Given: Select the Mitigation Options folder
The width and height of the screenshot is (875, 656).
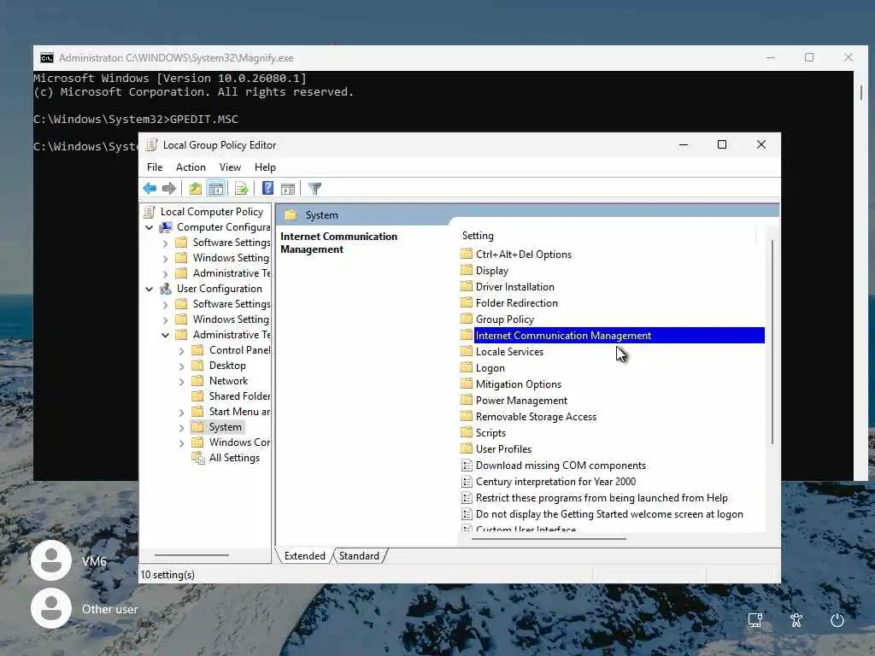Looking at the screenshot, I should [519, 384].
